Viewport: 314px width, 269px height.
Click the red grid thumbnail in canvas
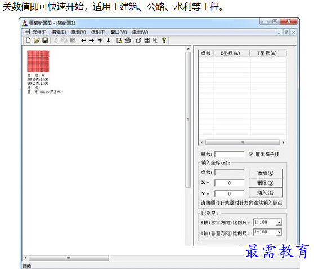(x=38, y=61)
